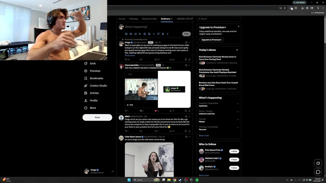Like the MWO post
326x183 pixels.
(156, 131)
